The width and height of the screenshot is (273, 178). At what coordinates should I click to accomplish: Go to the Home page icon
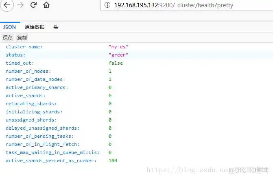click(46, 5)
